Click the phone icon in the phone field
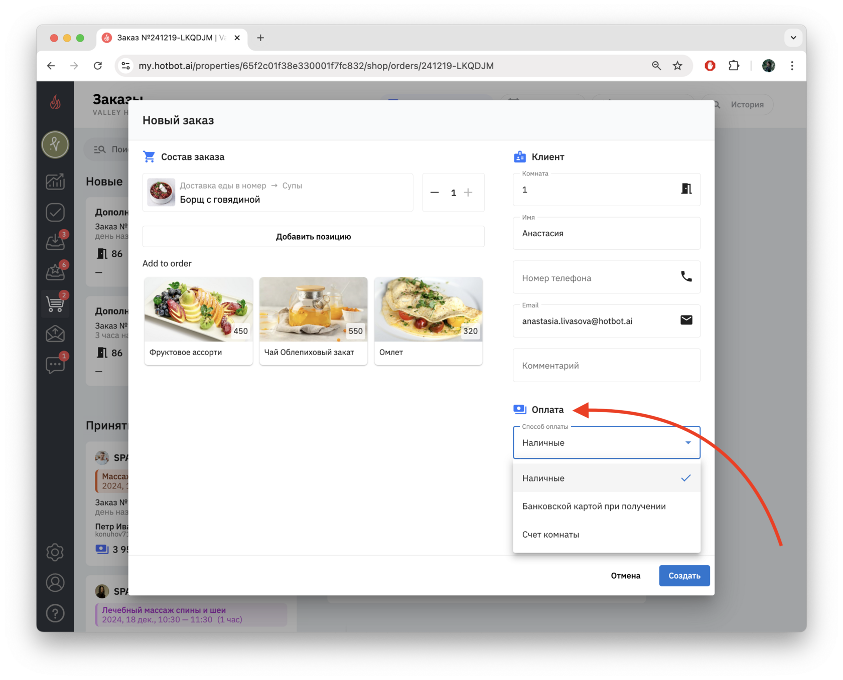Viewport: 843px width, 680px height. pyautogui.click(x=686, y=276)
